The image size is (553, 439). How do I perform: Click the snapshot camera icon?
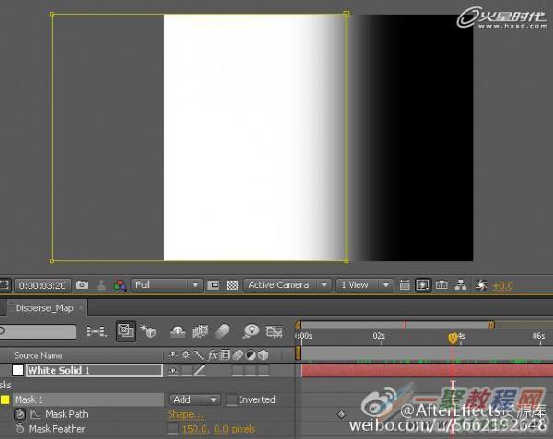[x=82, y=285]
